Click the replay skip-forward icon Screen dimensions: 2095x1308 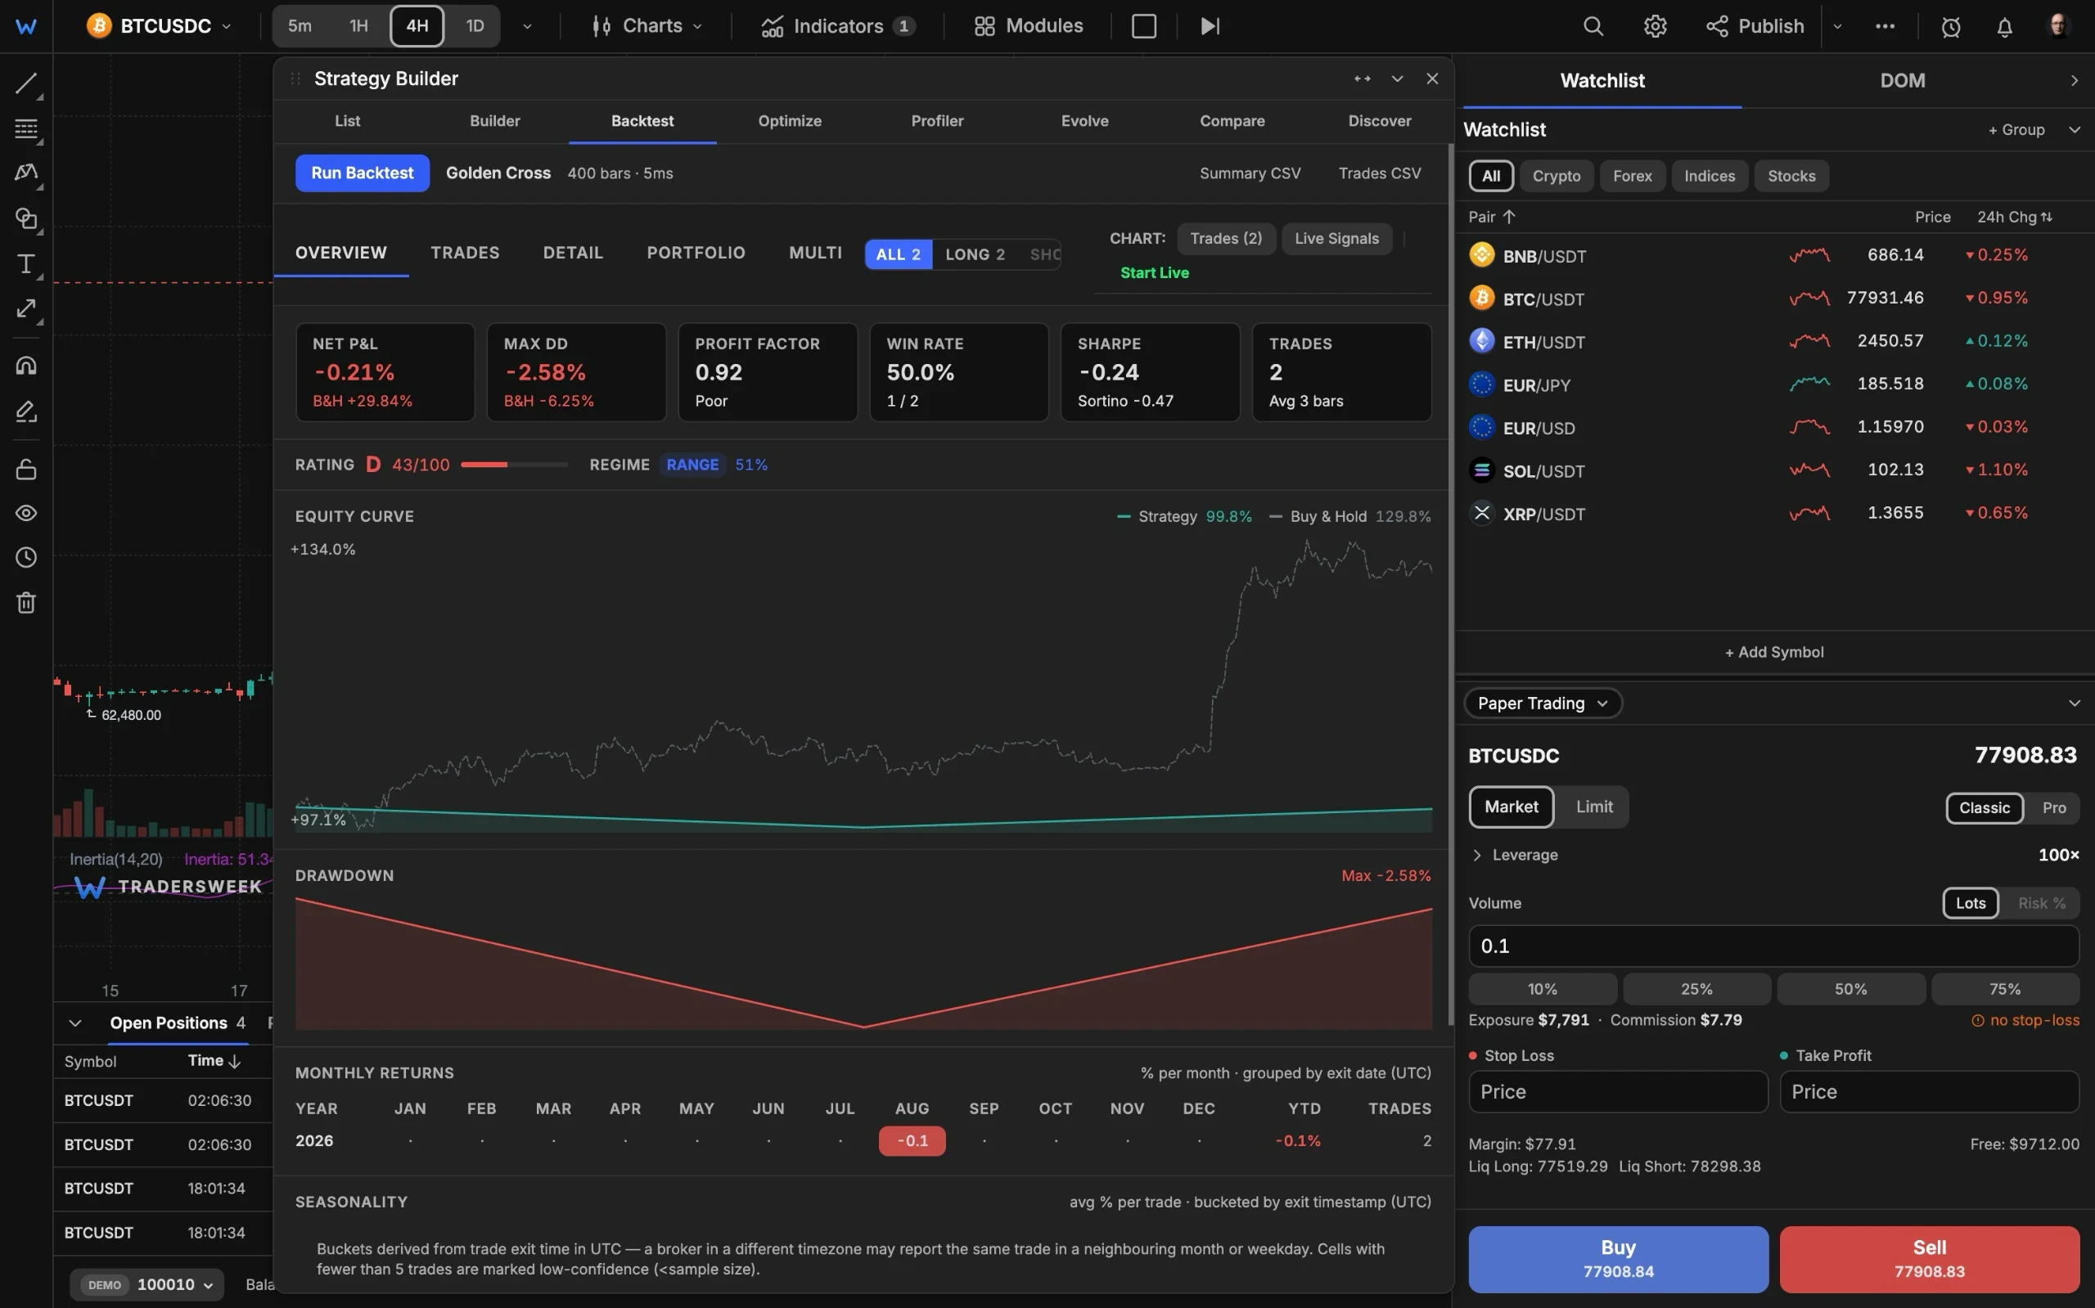[1210, 26]
